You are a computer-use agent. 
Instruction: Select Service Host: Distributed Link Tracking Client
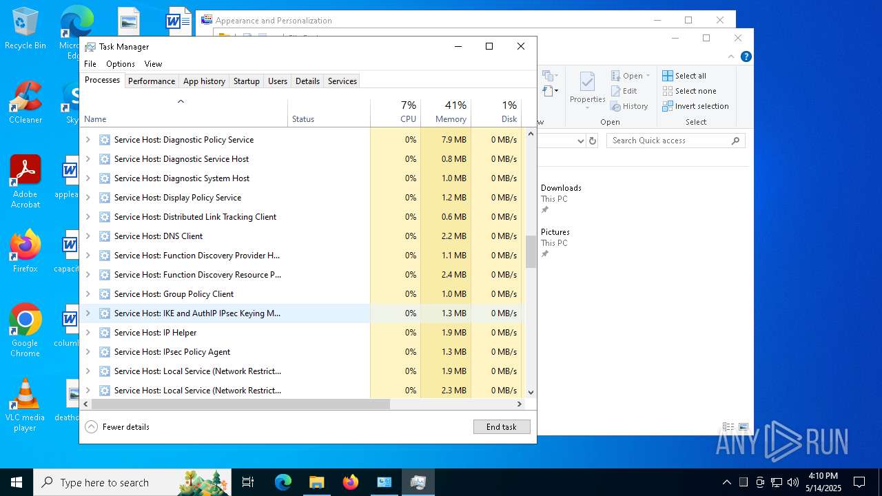(x=300, y=217)
